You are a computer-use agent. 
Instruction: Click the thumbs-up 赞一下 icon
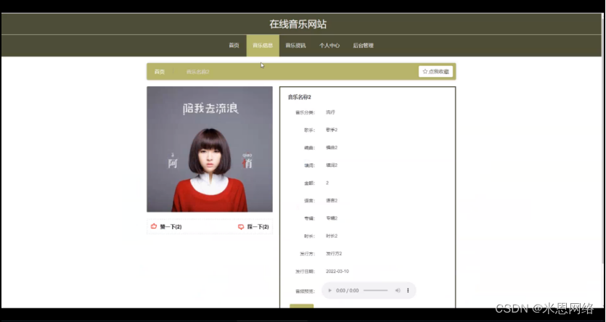click(x=154, y=226)
